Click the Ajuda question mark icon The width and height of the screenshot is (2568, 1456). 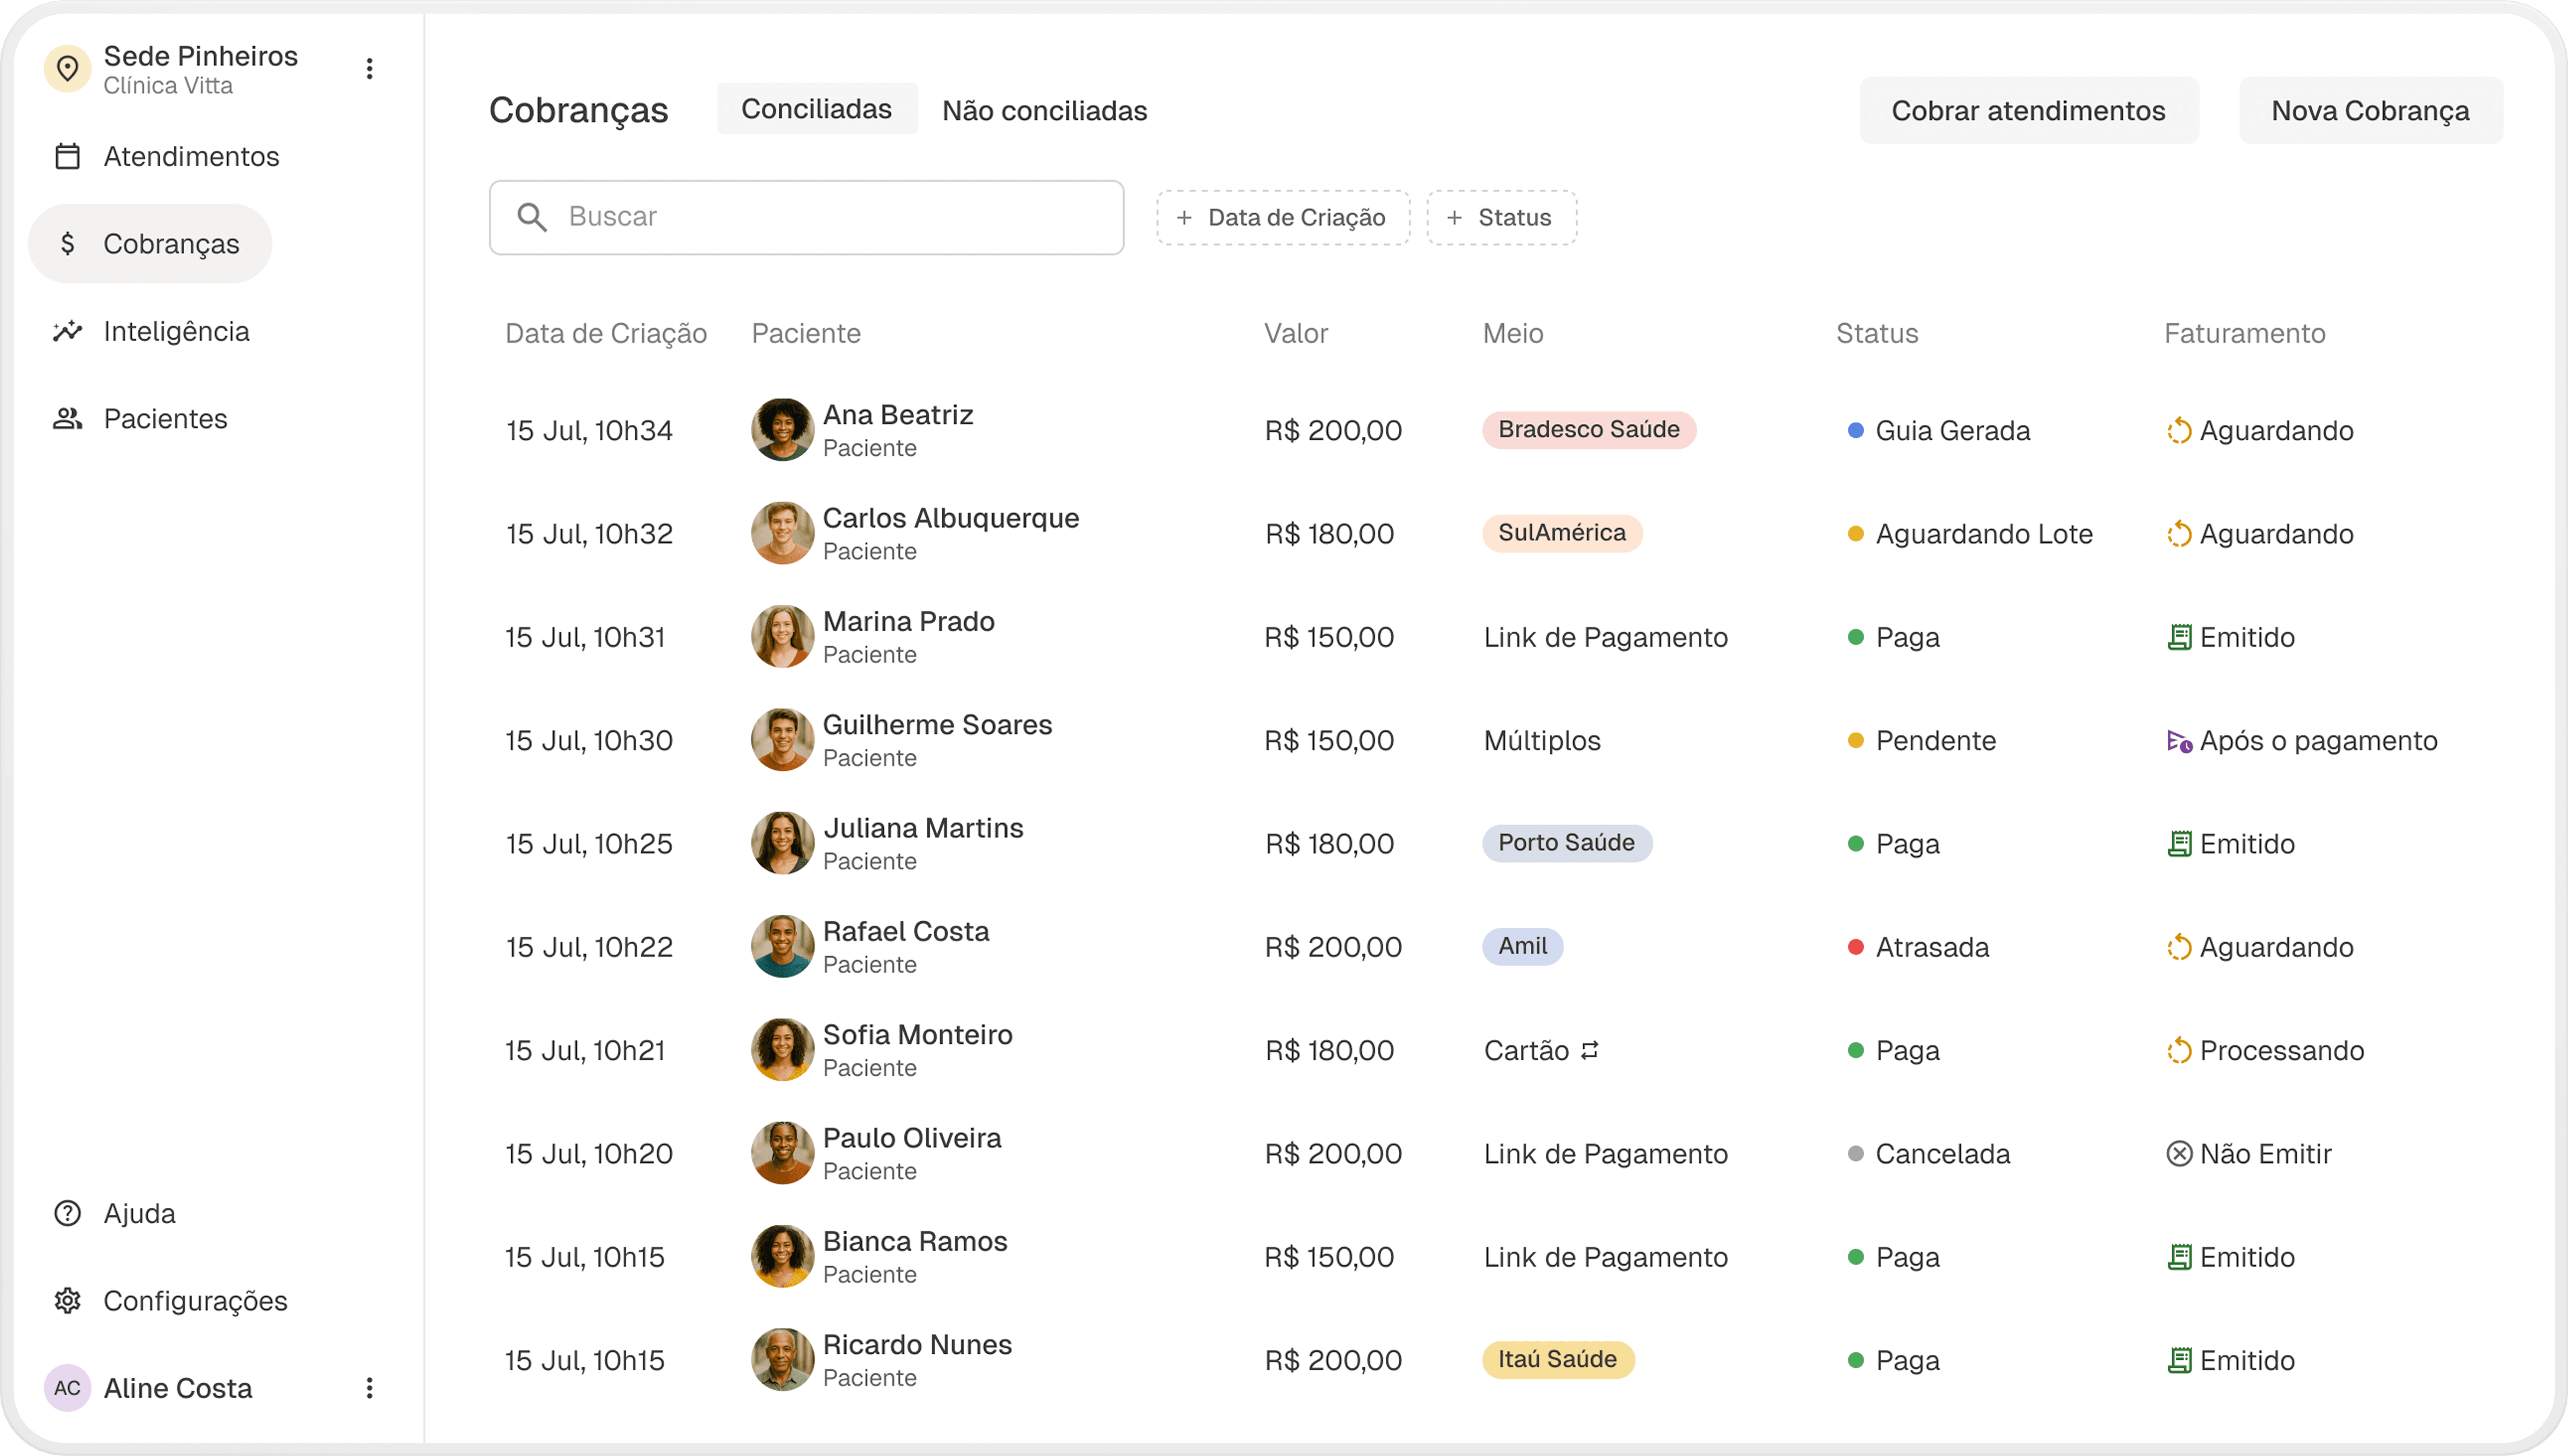point(67,1213)
